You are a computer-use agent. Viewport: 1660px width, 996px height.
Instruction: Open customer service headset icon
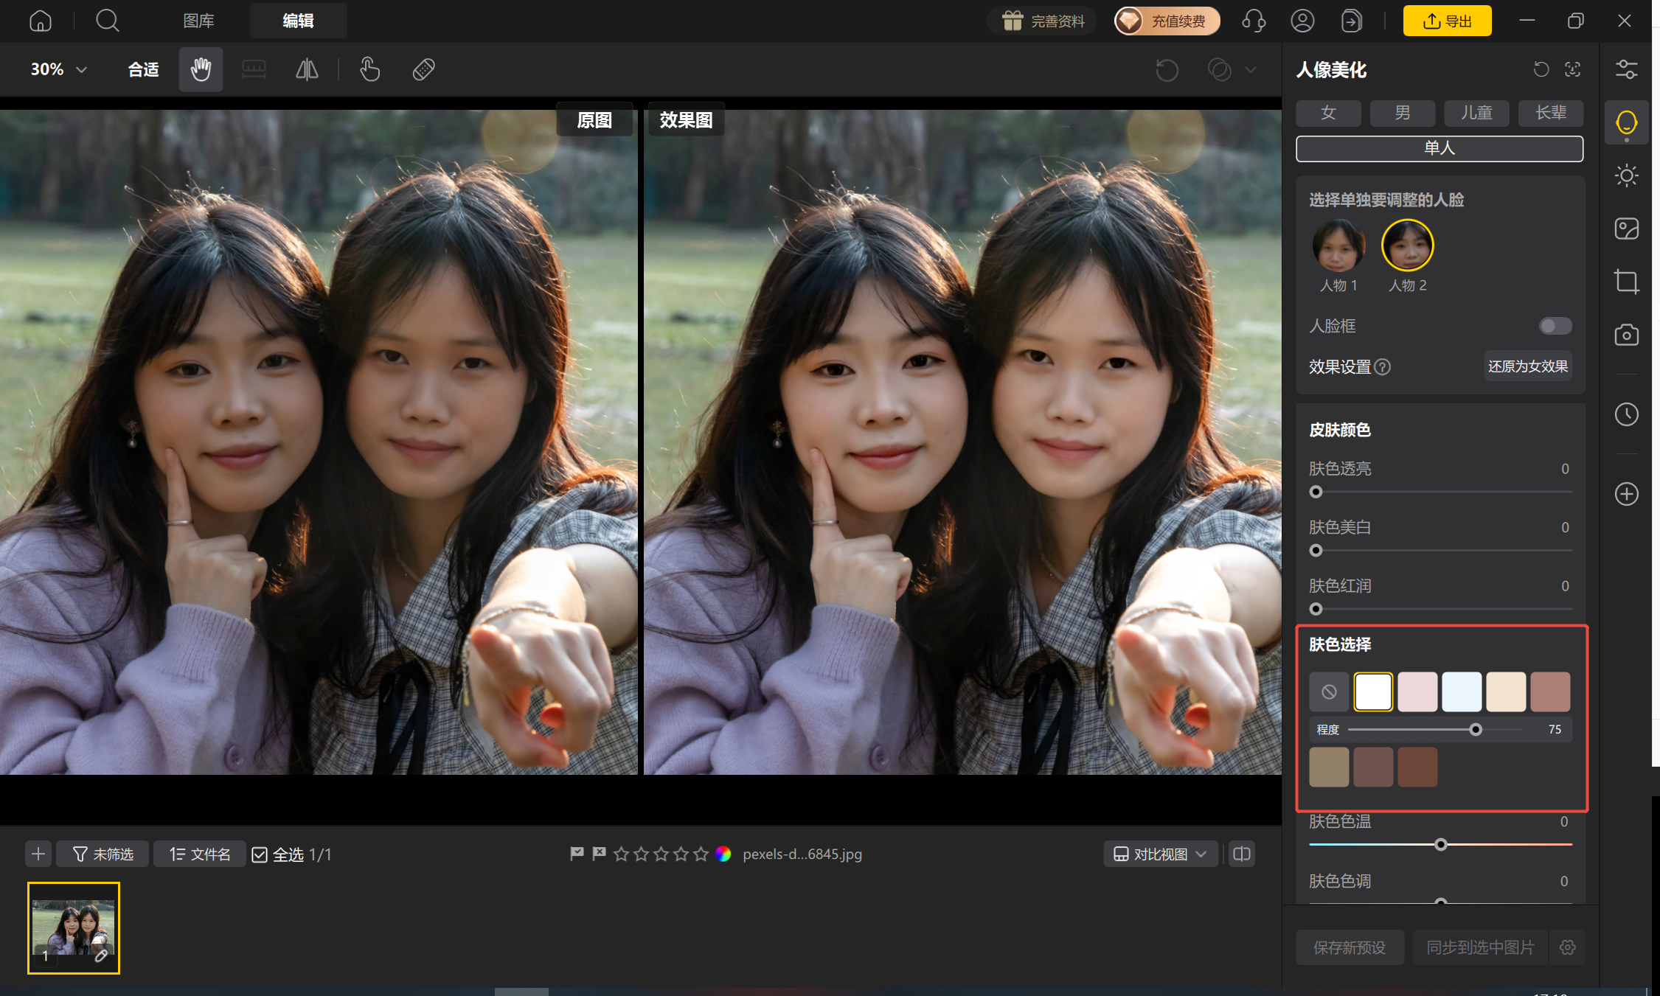[x=1253, y=21]
